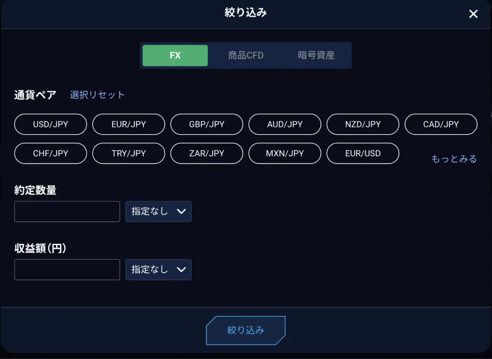Expand more pairs with もっとみる

click(x=454, y=159)
